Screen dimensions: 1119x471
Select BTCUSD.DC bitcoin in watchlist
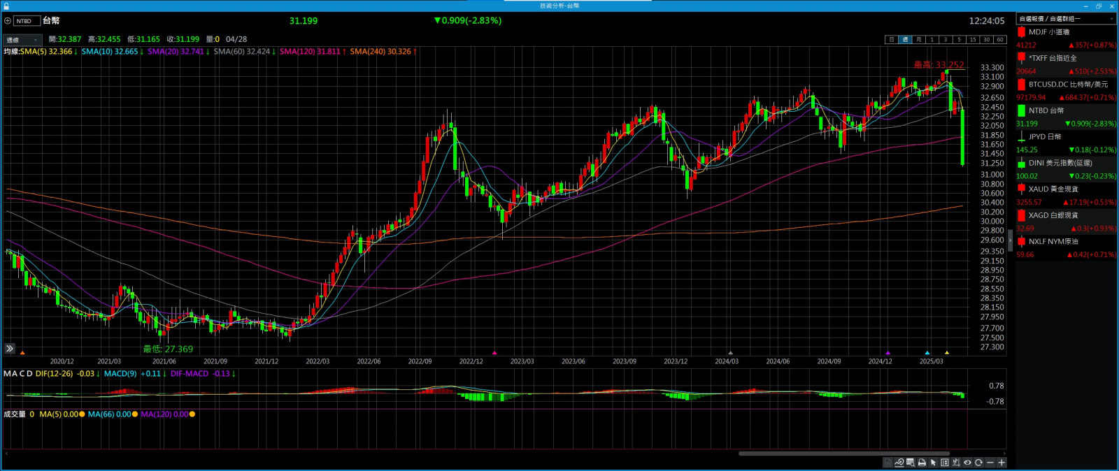click(1066, 85)
